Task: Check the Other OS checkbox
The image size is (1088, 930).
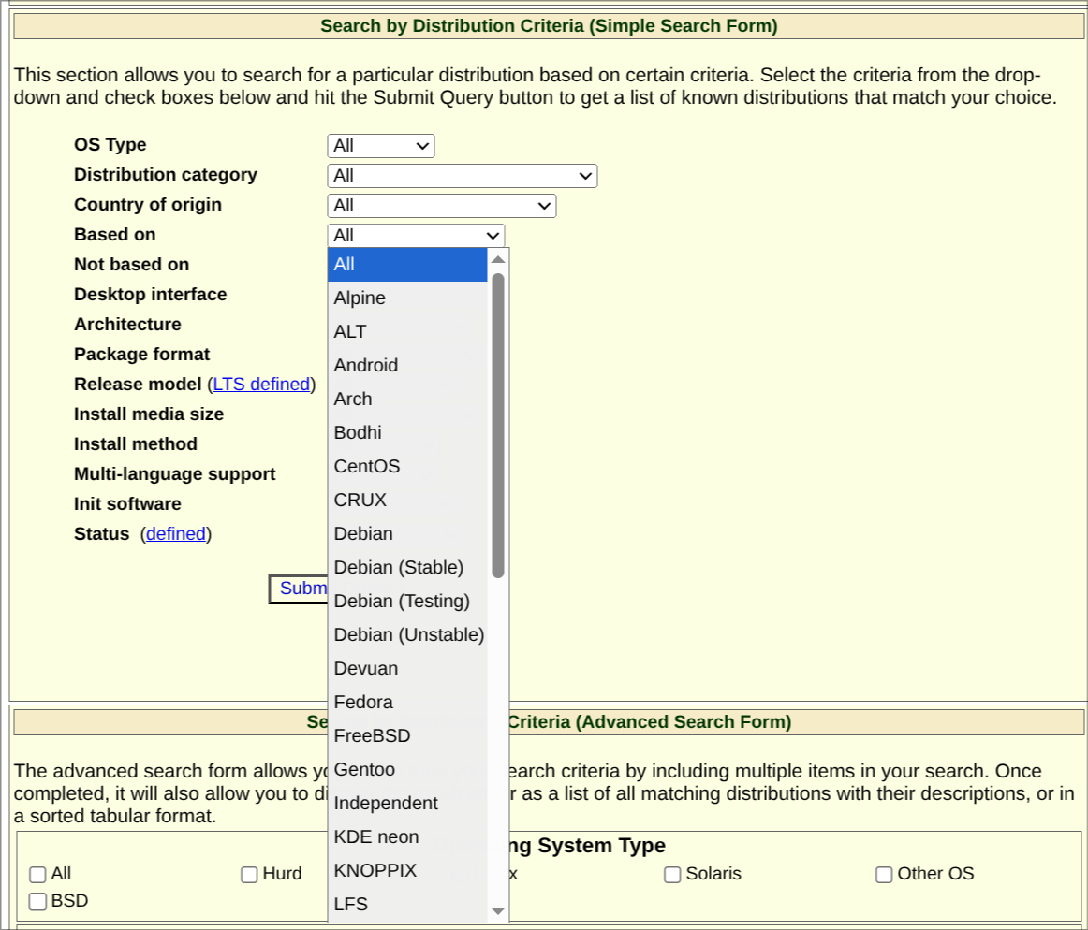Action: tap(883, 873)
